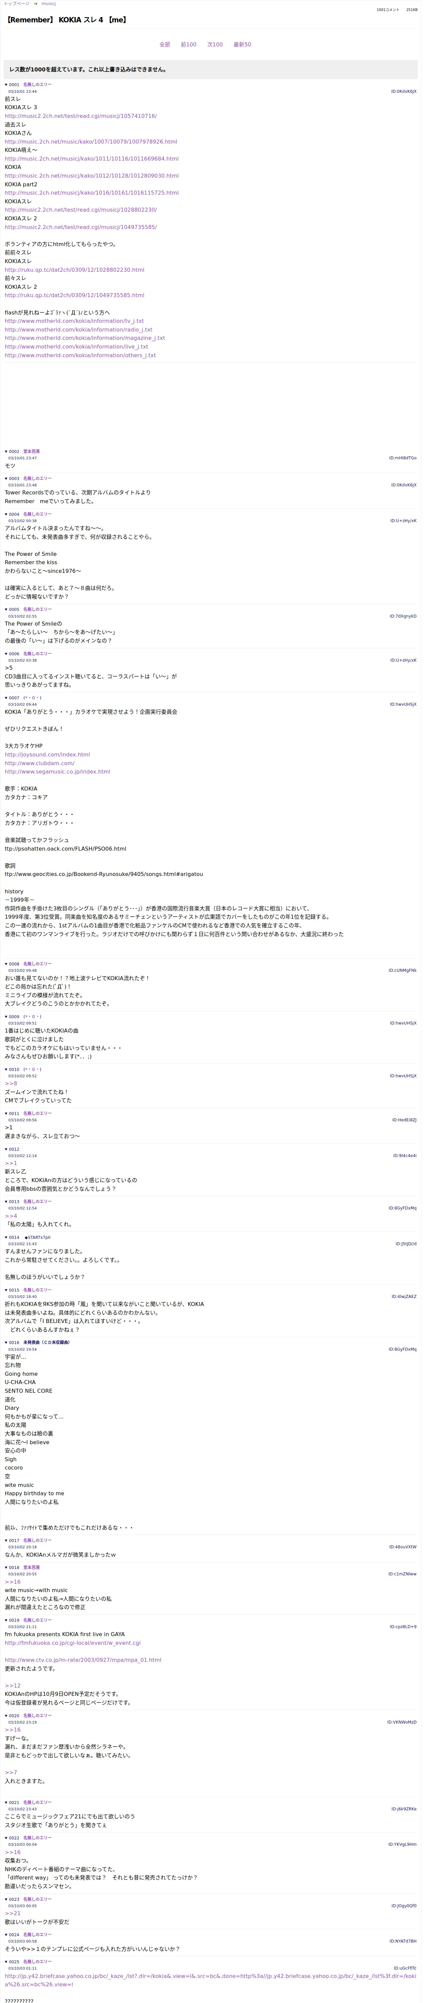Click name 未発表曲（ＣＤ未収録曲） on post 0016
The image size is (428, 2003).
[x=47, y=1343]
